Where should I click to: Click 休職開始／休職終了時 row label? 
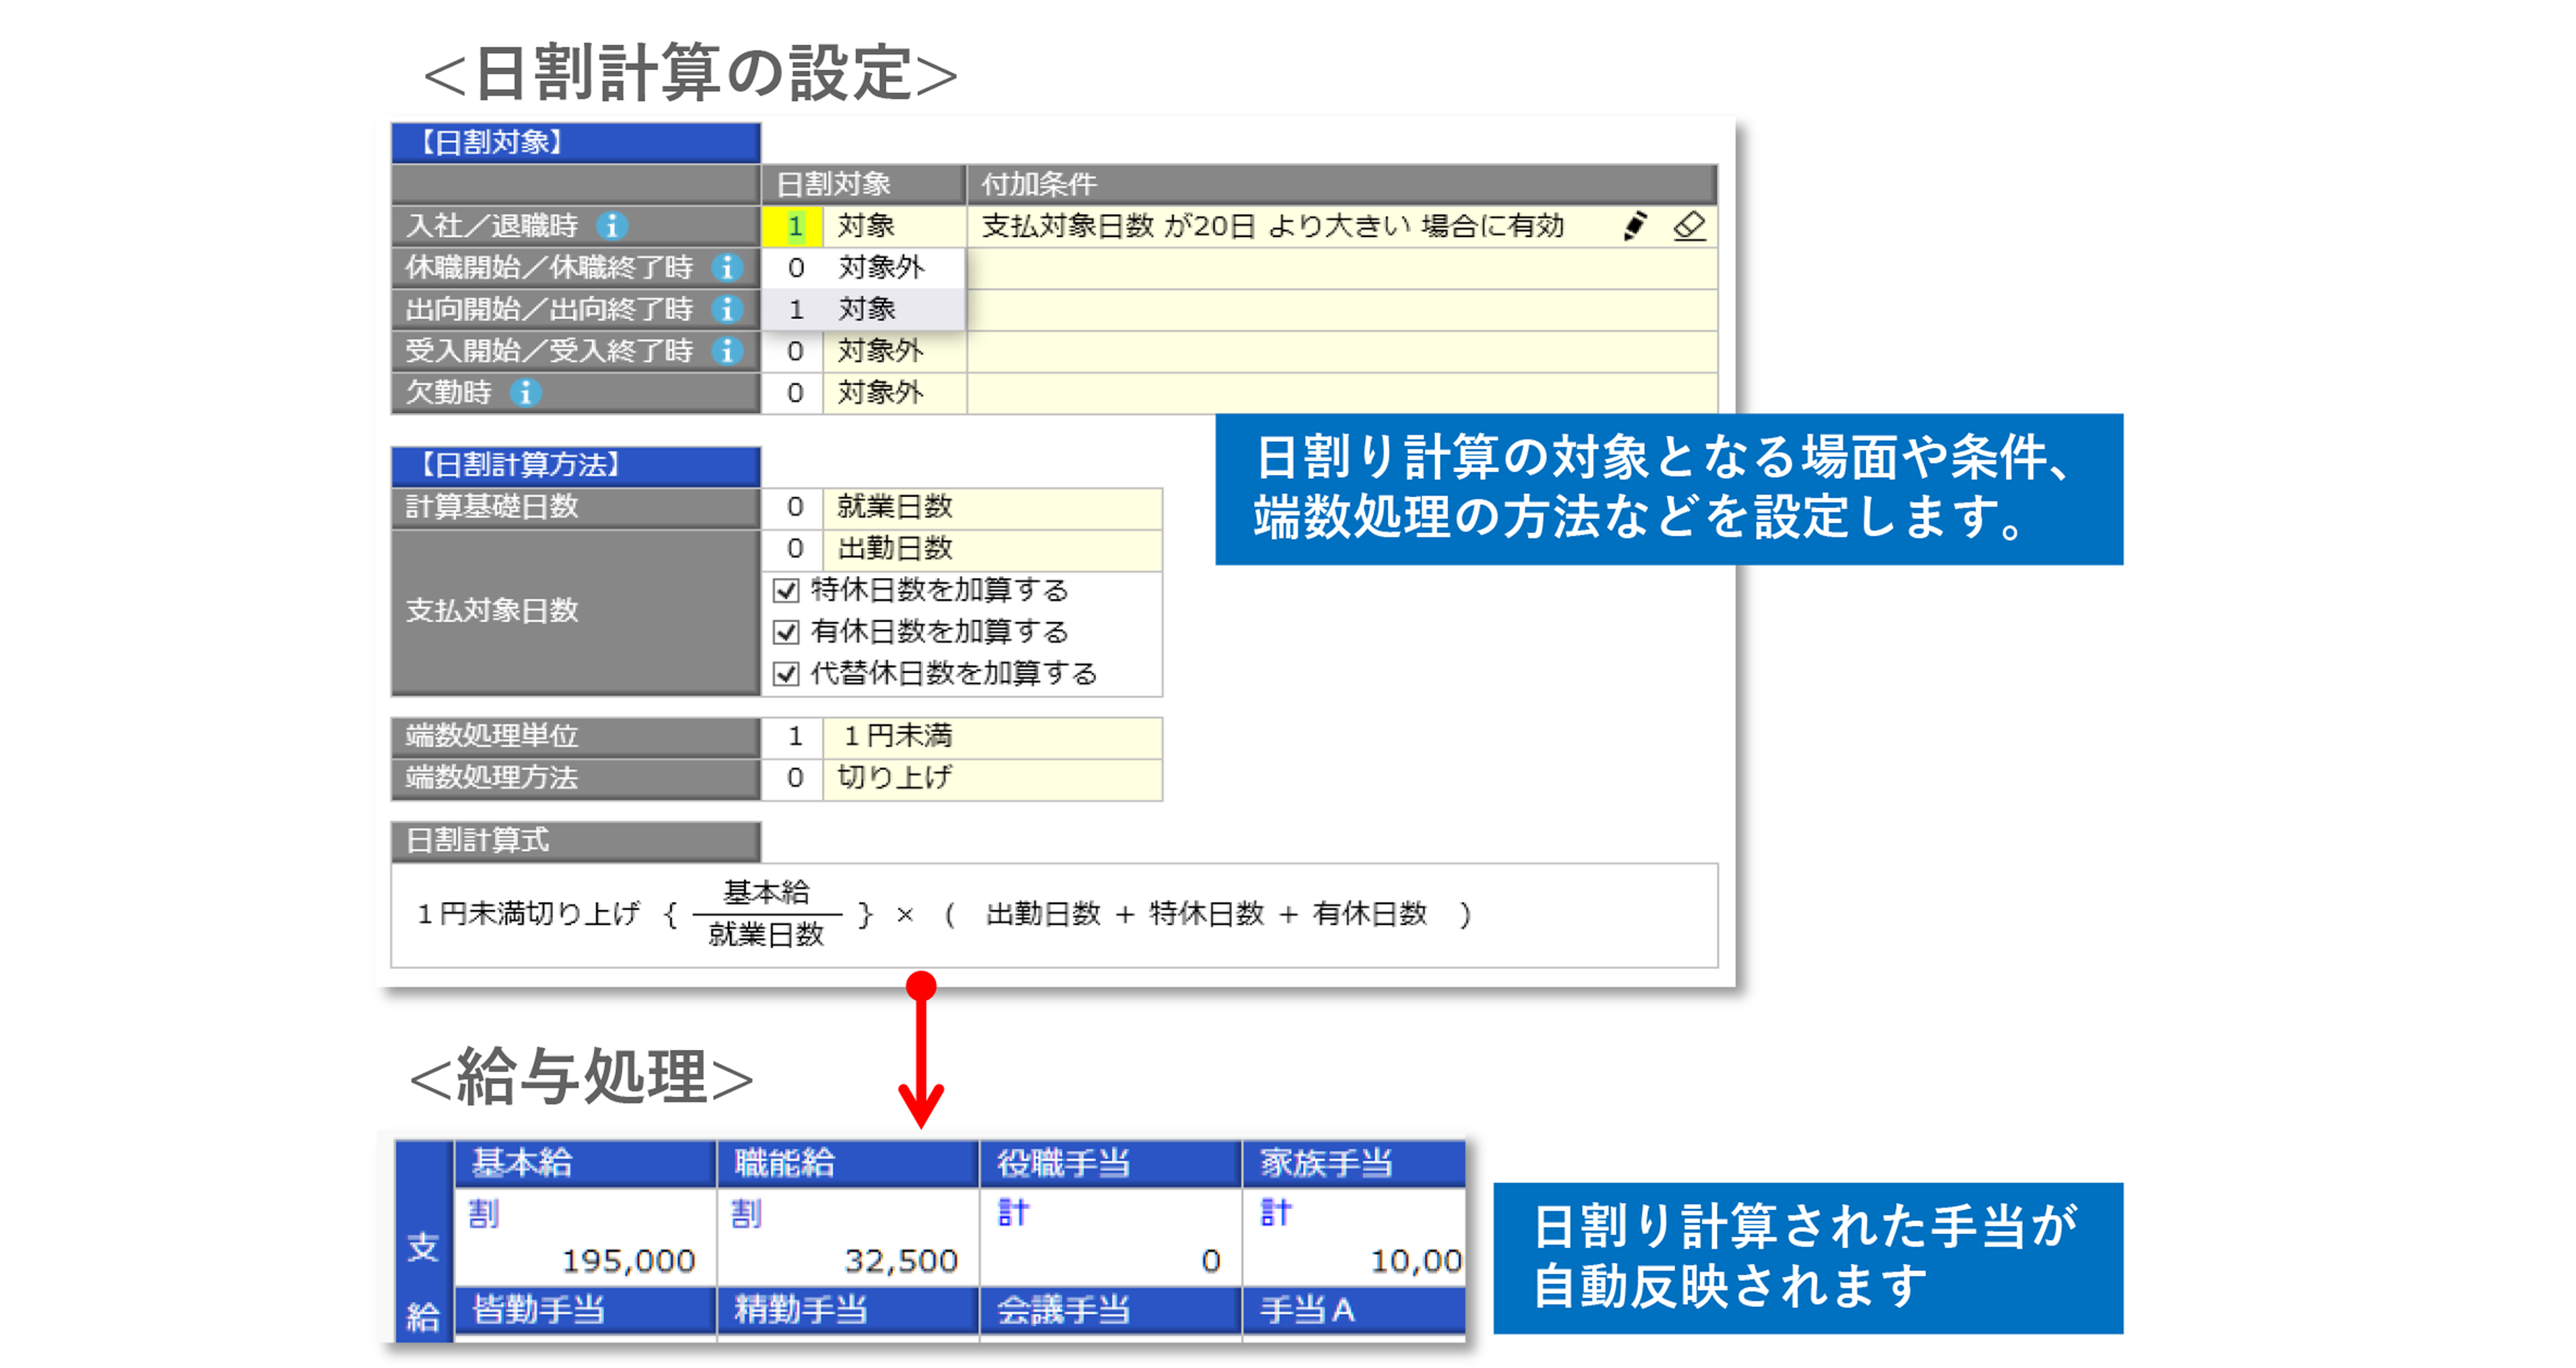549,268
